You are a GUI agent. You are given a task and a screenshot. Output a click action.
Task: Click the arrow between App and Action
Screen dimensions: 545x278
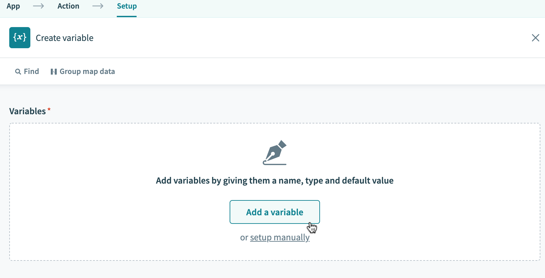[39, 6]
